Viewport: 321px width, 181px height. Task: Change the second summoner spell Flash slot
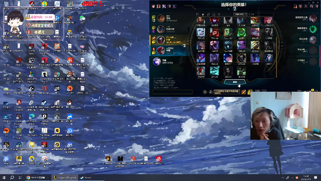pyautogui.click(x=250, y=92)
